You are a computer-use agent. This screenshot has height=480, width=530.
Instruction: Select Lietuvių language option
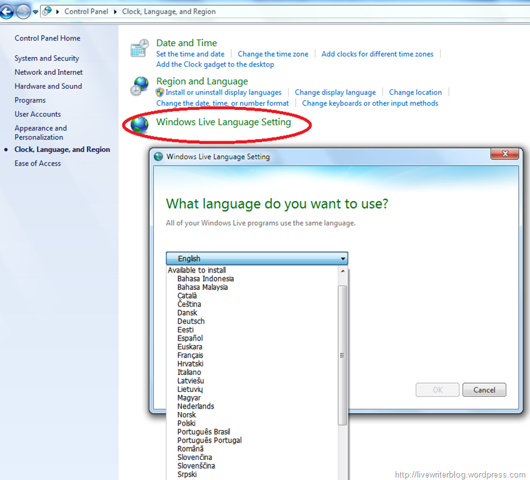point(190,389)
